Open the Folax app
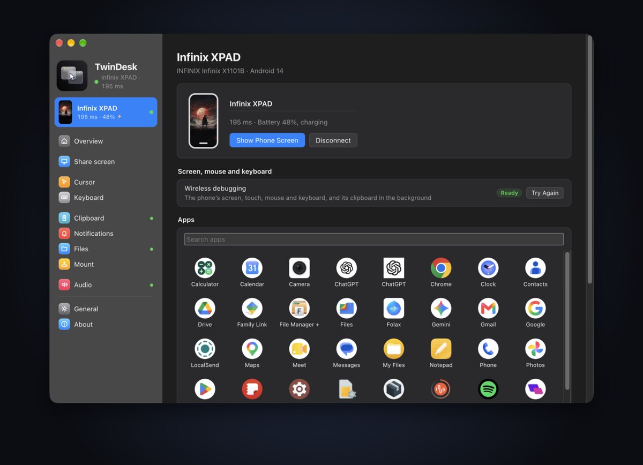The image size is (643, 465). pos(394,308)
